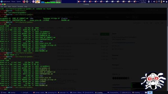Open the terminal Search menu

click(14, 7)
